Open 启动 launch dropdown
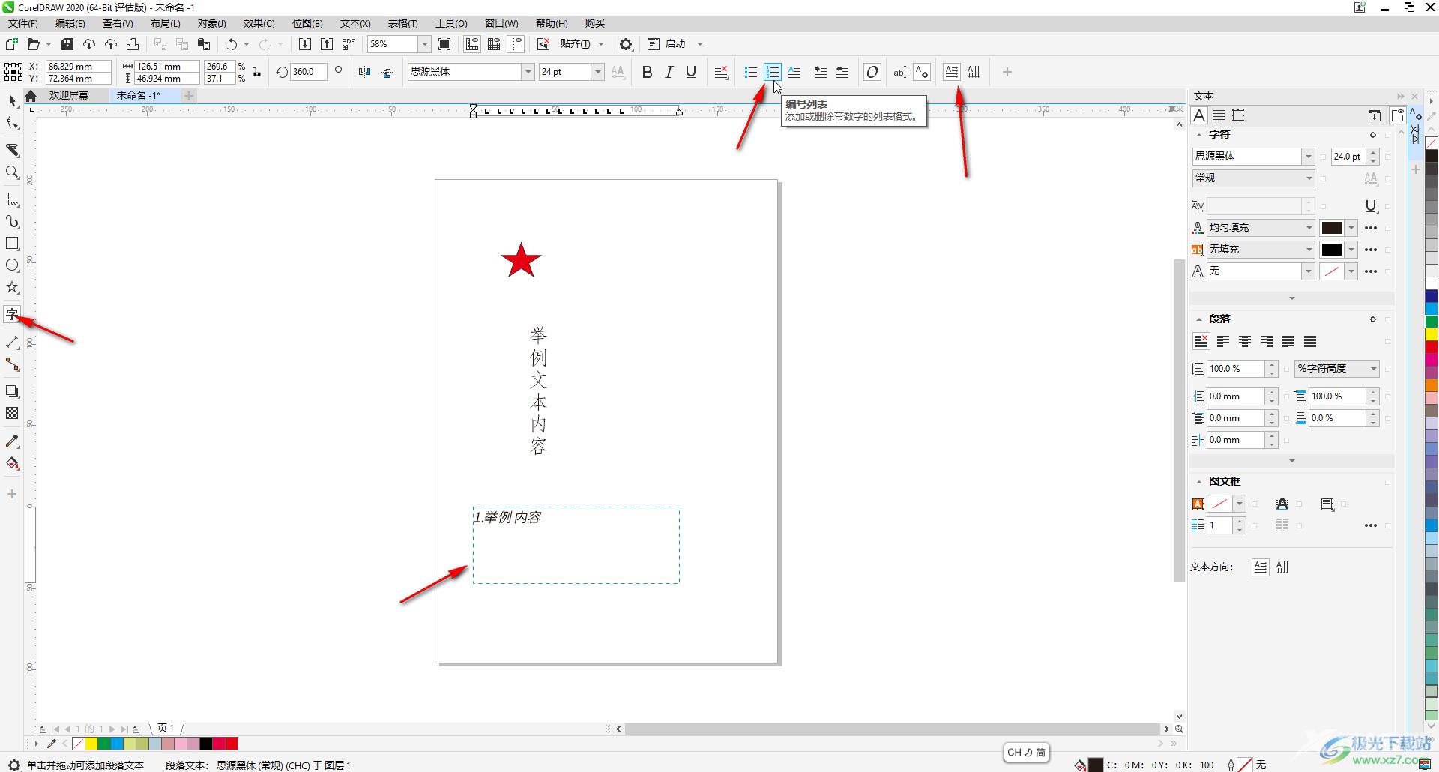The width and height of the screenshot is (1439, 772). [700, 44]
